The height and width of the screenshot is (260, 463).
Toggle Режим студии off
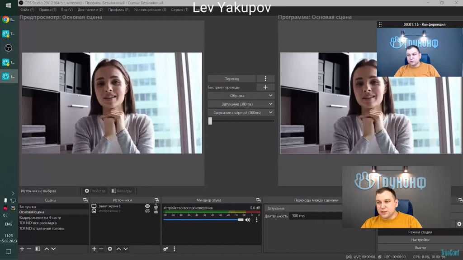point(420,232)
